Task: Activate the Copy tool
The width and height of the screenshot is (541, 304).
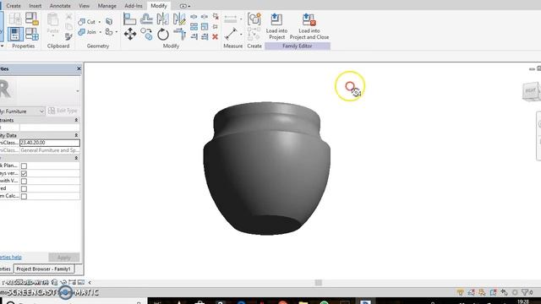Action: tap(146, 34)
